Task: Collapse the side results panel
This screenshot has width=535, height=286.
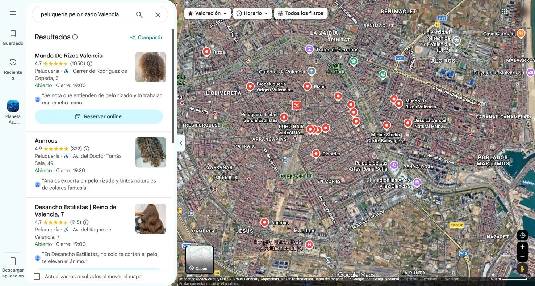Action: 181,143
